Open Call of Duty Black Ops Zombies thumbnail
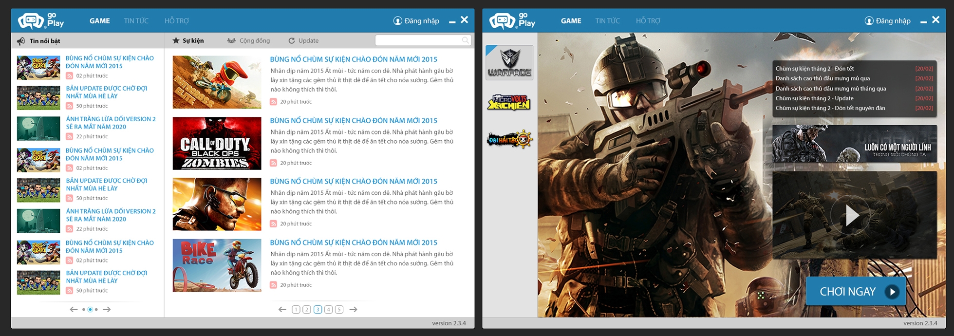954x336 pixels. [217, 143]
